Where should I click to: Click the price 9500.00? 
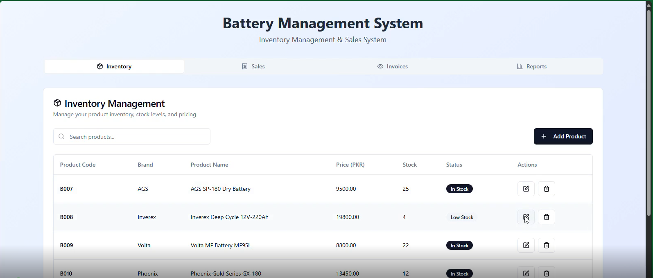click(346, 189)
